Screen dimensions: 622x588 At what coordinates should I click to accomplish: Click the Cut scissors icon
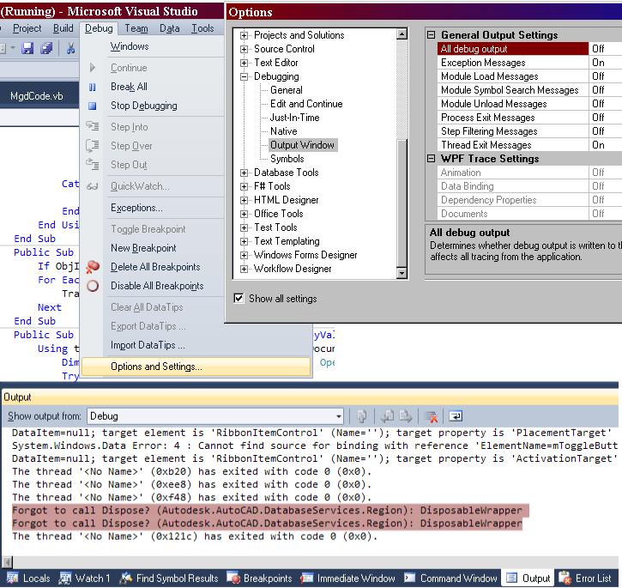coord(70,48)
